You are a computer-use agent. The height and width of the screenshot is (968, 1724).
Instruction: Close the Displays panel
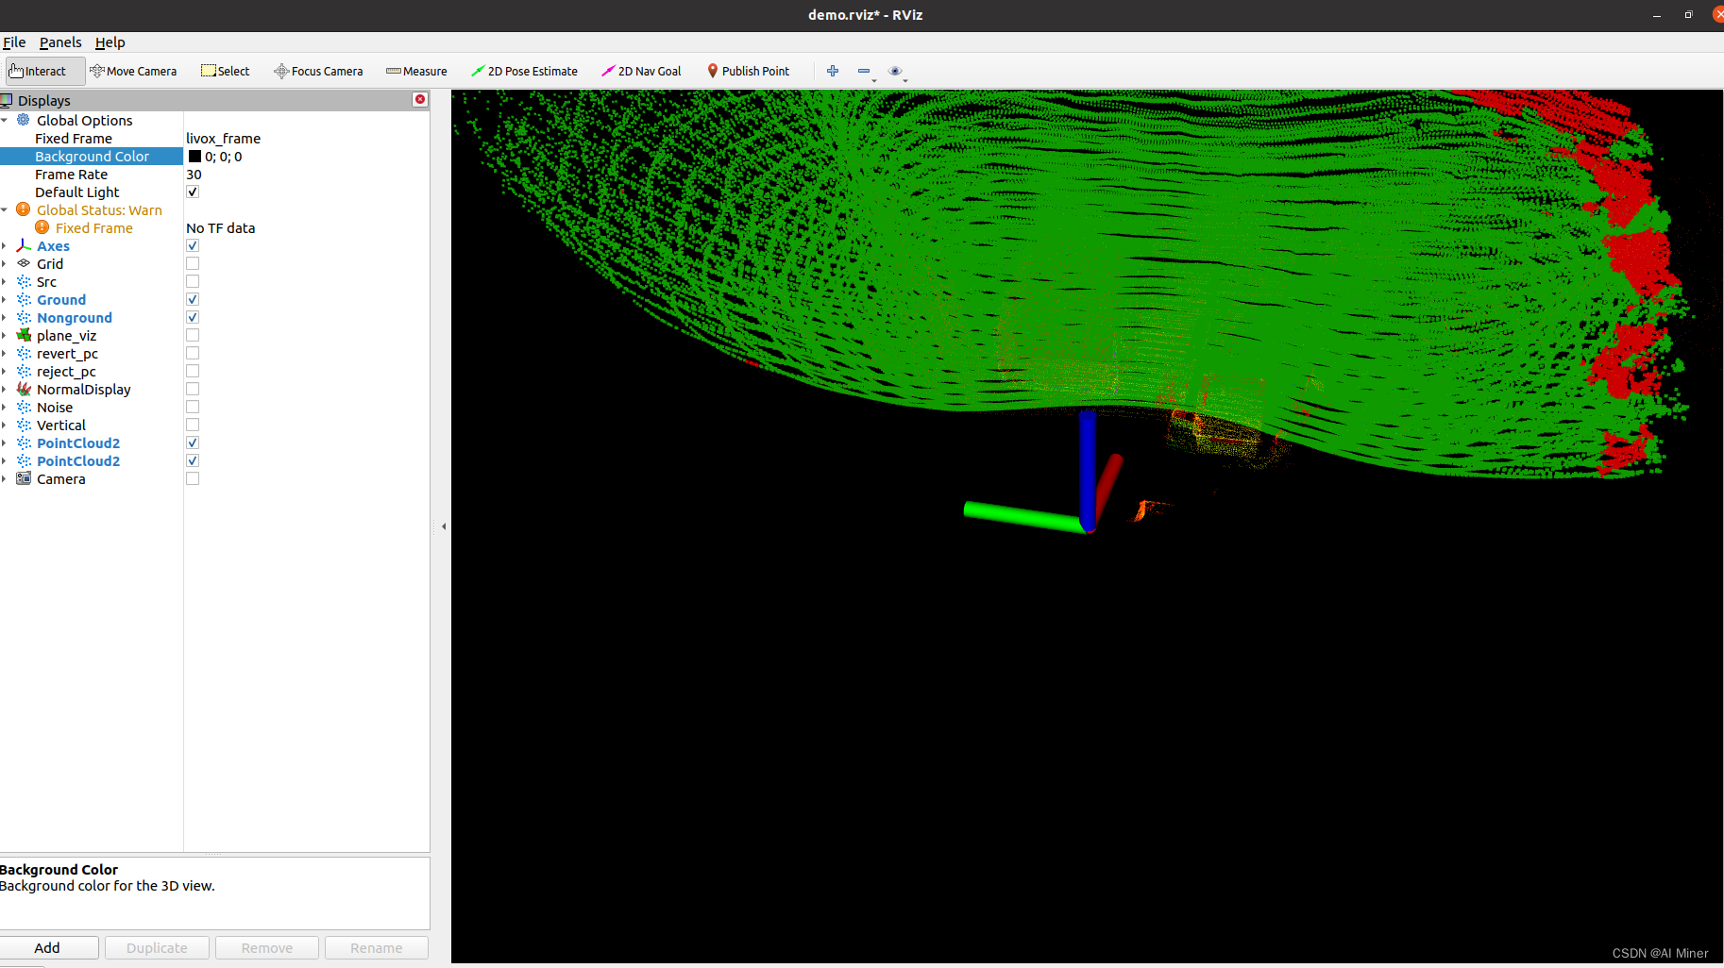[x=420, y=99]
